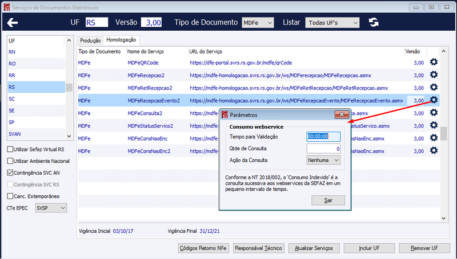Image resolution: width=457 pixels, height=259 pixels.
Task: Open settings gear for MDFeRetRecepcao2 row
Action: [434, 88]
